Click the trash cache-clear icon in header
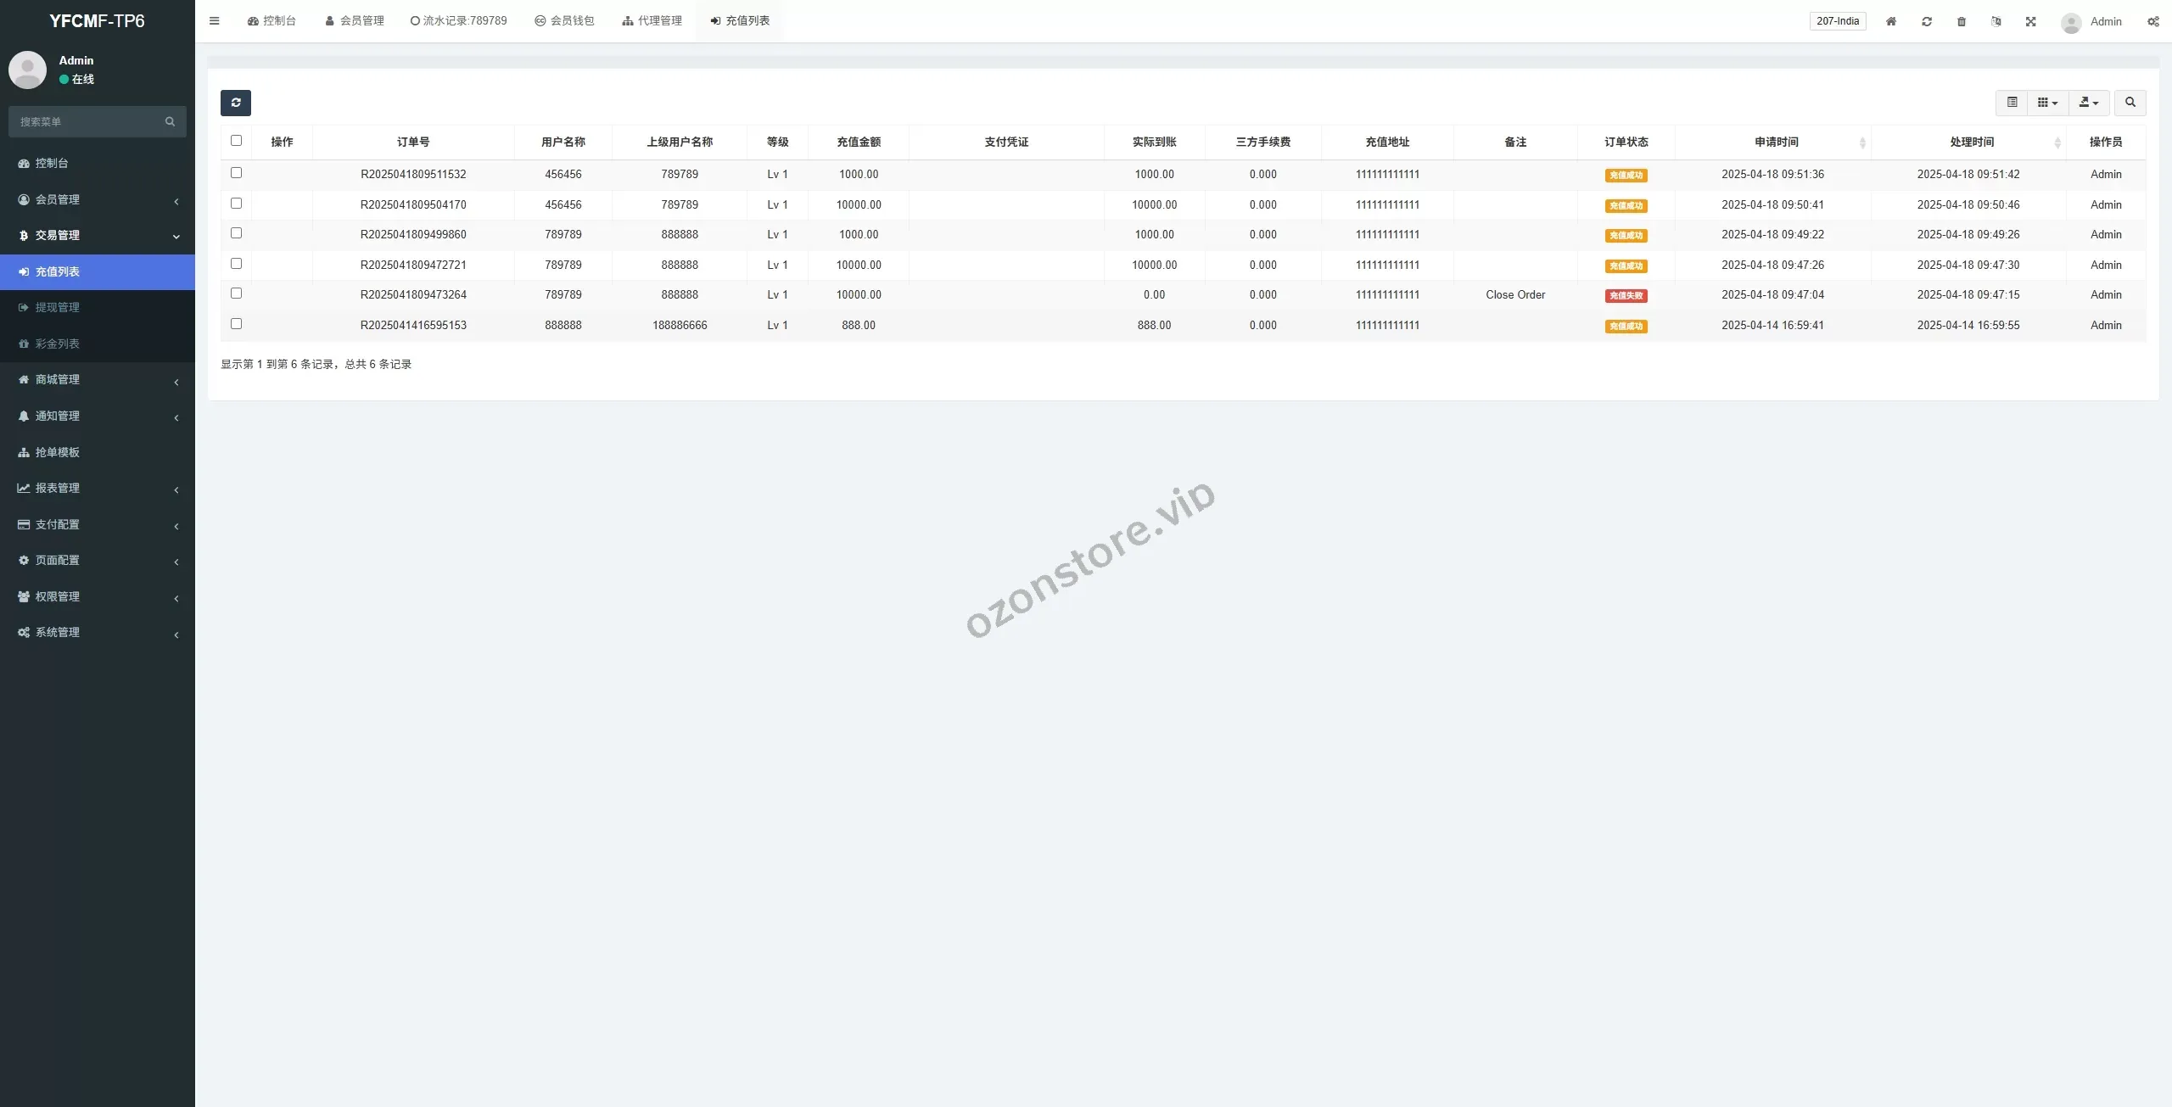 pyautogui.click(x=1961, y=21)
